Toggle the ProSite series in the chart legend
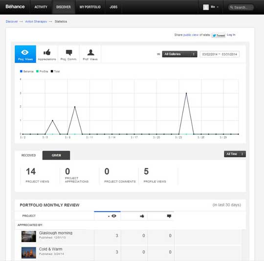Image resolution: width=264 pixels, height=261 pixels. (x=42, y=71)
